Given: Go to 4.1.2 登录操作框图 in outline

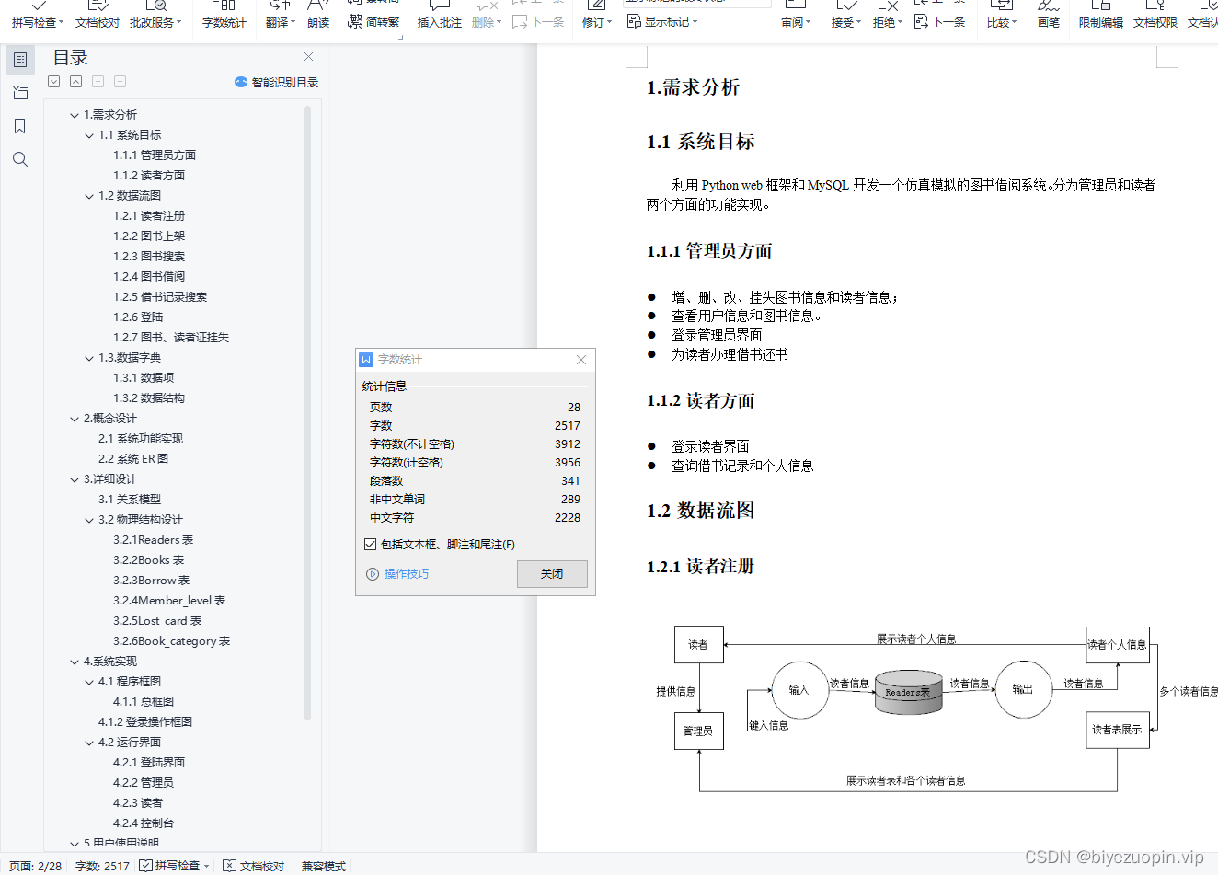Looking at the screenshot, I should (145, 722).
